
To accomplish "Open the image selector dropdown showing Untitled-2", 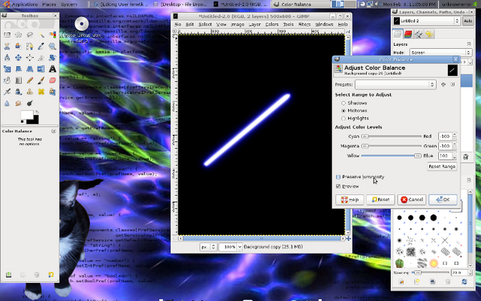I will 426,21.
